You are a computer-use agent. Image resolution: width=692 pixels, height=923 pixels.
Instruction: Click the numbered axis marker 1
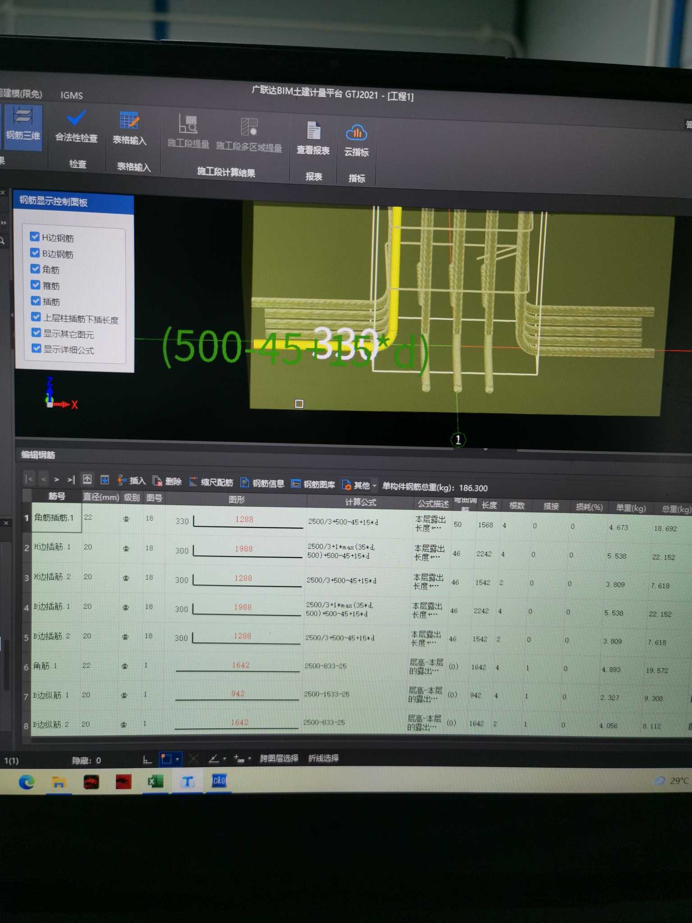pyautogui.click(x=458, y=439)
